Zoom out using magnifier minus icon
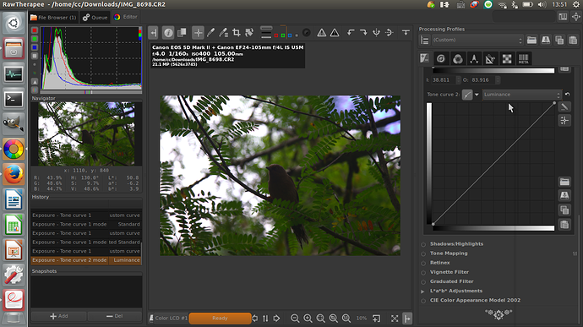This screenshot has width=583, height=327. click(x=295, y=318)
